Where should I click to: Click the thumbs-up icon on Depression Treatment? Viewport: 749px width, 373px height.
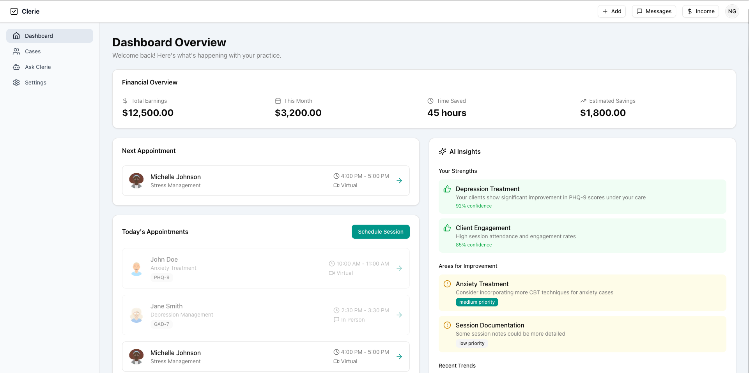click(x=447, y=189)
